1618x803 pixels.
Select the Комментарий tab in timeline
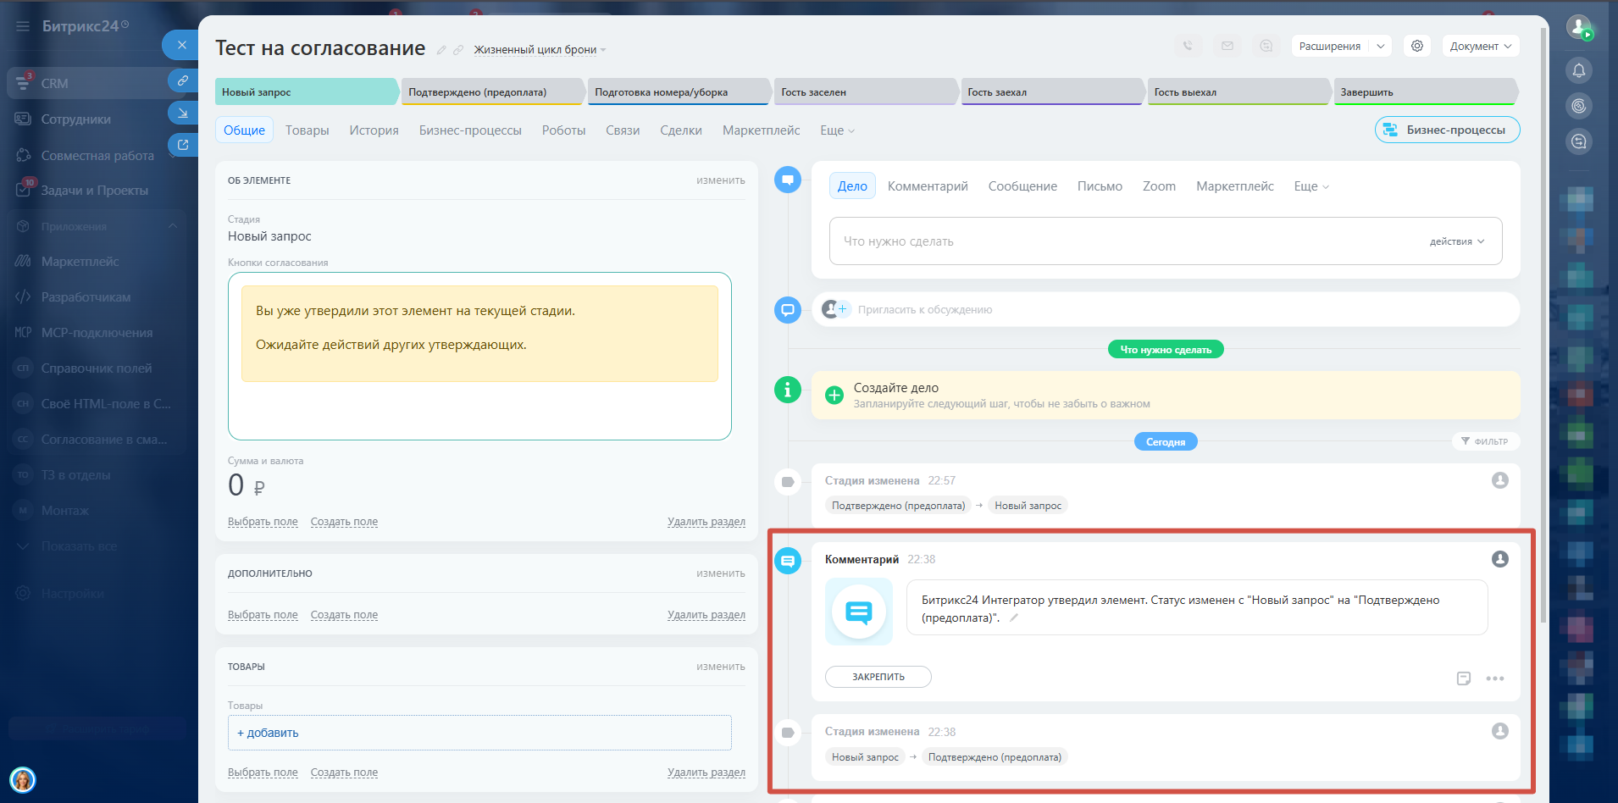tap(927, 186)
